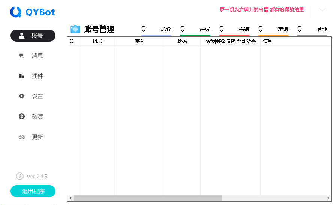The width and height of the screenshot is (335, 205).
Task: Open the 账号 sidebar tab
Action: [33, 36]
